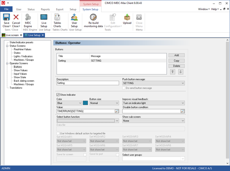The height and width of the screenshot is (171, 230).
Task: Click the Add button
Action: (x=176, y=55)
